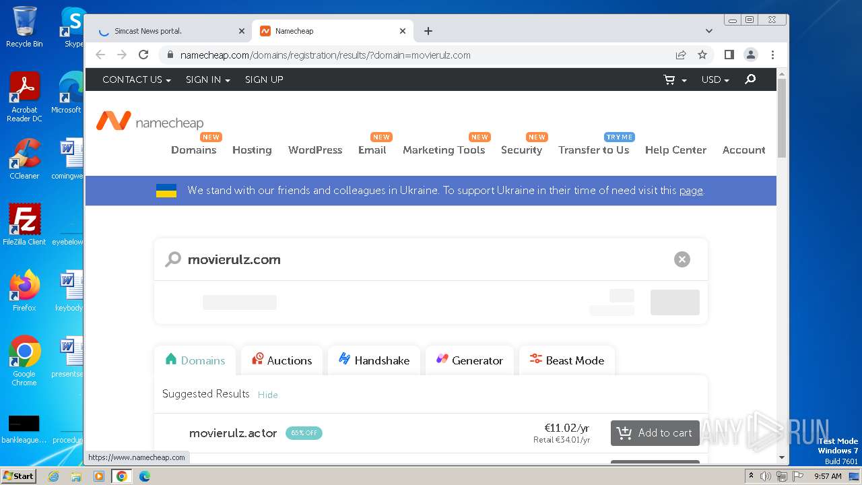Image resolution: width=862 pixels, height=485 pixels.
Task: Open Chrome profile avatar
Action: [751, 55]
